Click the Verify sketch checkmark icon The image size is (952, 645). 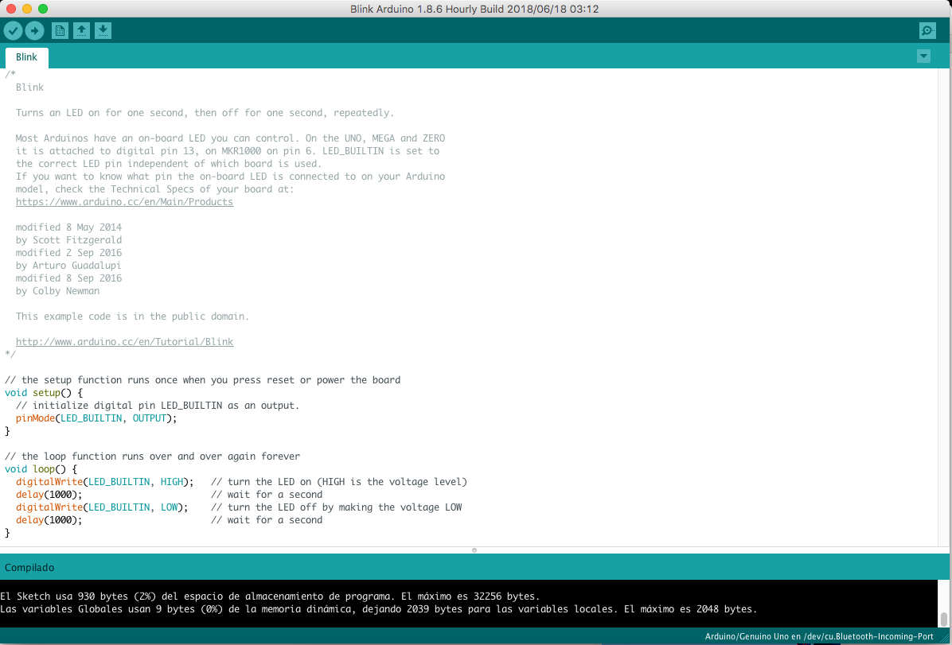[x=13, y=30]
